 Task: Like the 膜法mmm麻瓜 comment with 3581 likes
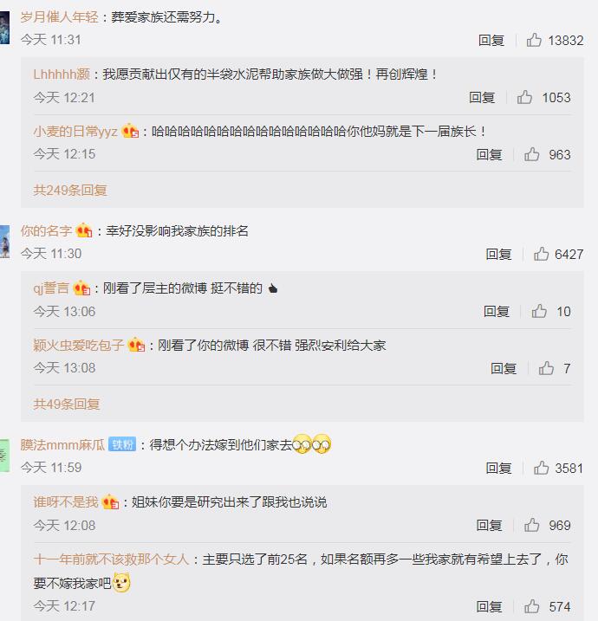click(541, 468)
